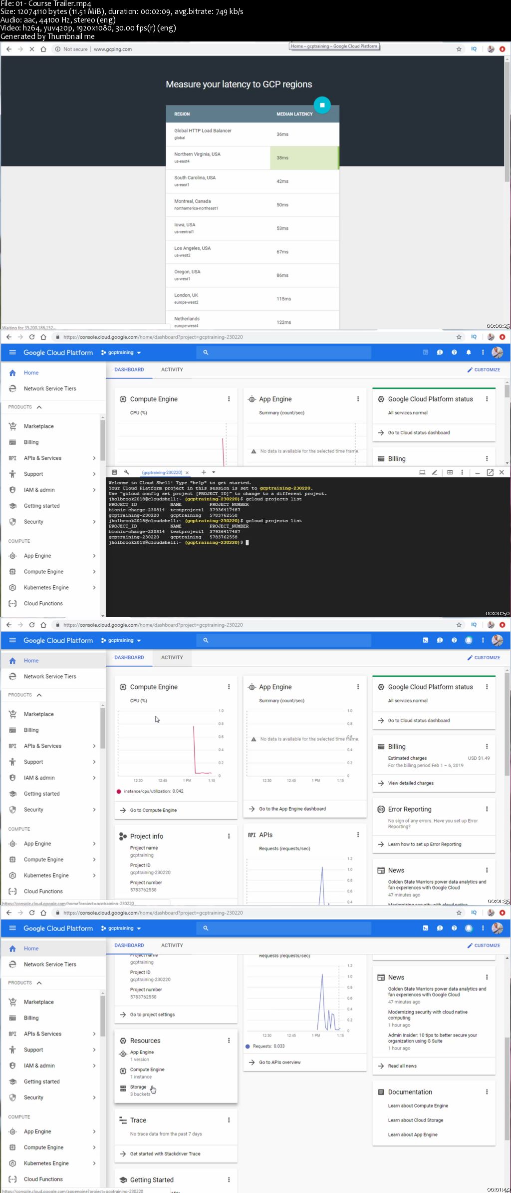Open Documentation card's three-dot menu
Viewport: 511px width, 1193px height.
tap(487, 1092)
